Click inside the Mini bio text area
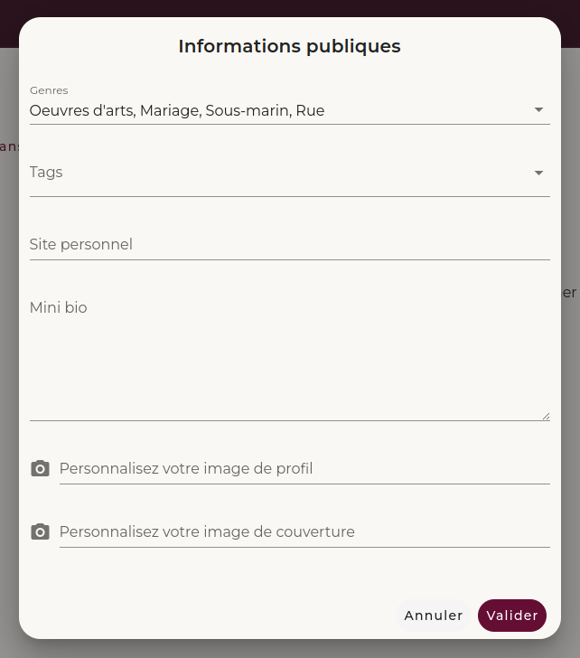This screenshot has height=658, width=580. coord(289,357)
